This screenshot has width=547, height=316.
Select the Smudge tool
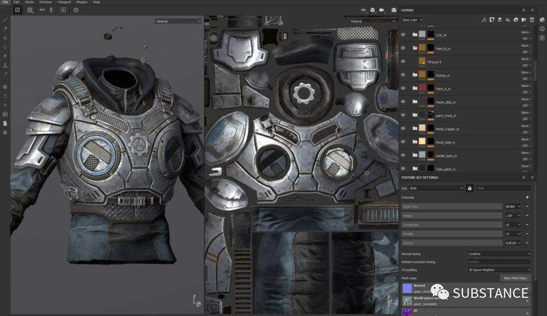click(5, 56)
